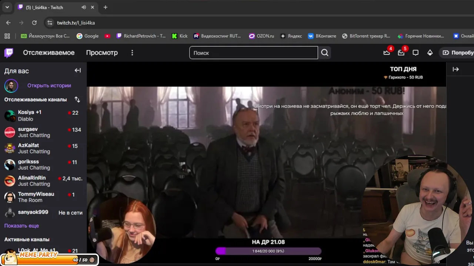This screenshot has height=266, width=474.
Task: Open Kosiya +1 channel name in sidebar
Action: (x=30, y=112)
